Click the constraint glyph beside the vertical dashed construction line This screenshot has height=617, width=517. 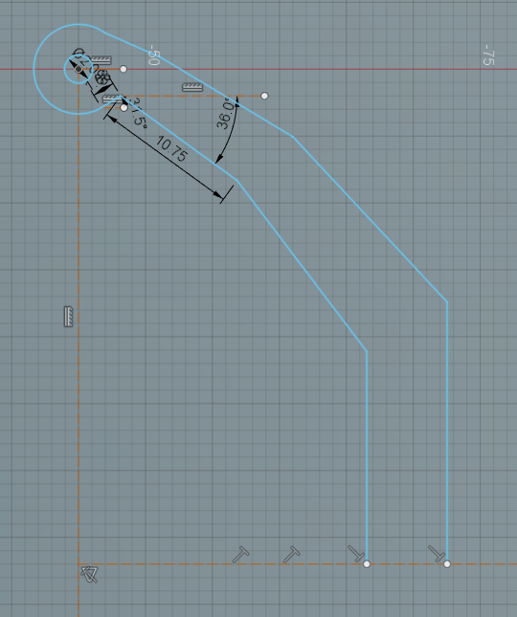(69, 317)
